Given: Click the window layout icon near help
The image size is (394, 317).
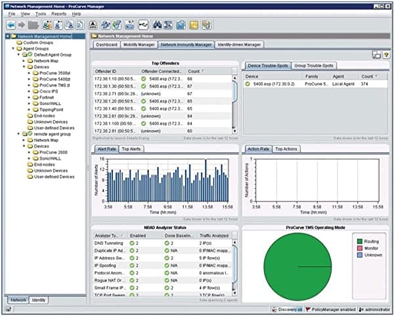Looking at the screenshot, I should (x=376, y=54).
